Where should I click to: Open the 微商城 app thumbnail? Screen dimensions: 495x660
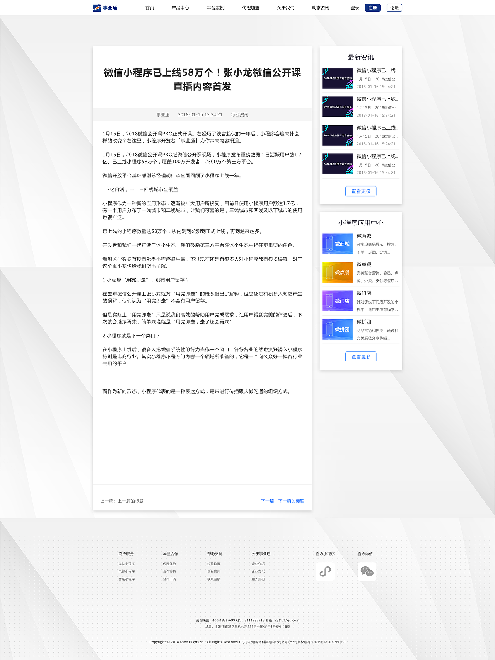[338, 244]
